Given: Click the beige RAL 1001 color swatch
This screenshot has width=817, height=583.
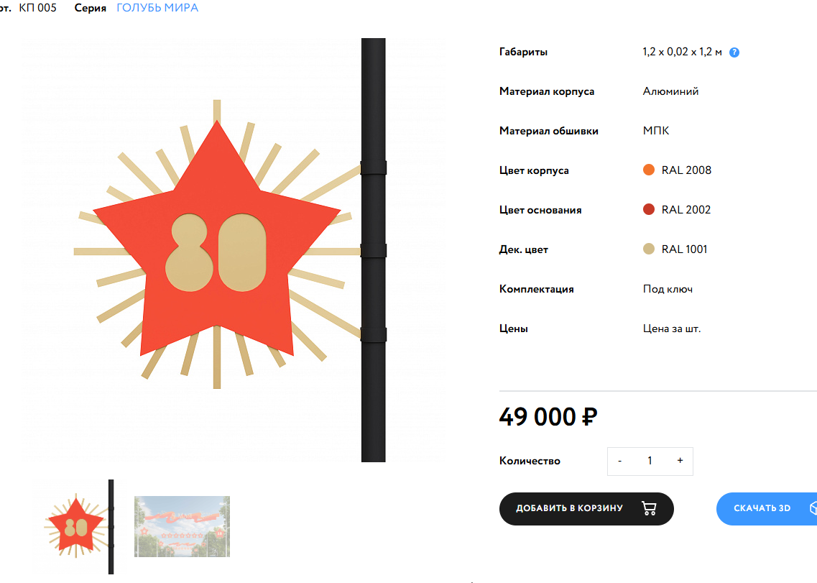Looking at the screenshot, I should (649, 249).
